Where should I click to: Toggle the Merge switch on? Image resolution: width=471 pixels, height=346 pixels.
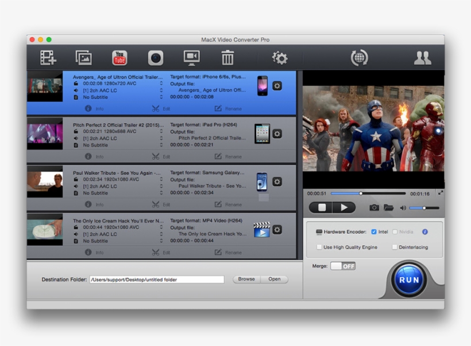pyautogui.click(x=343, y=266)
